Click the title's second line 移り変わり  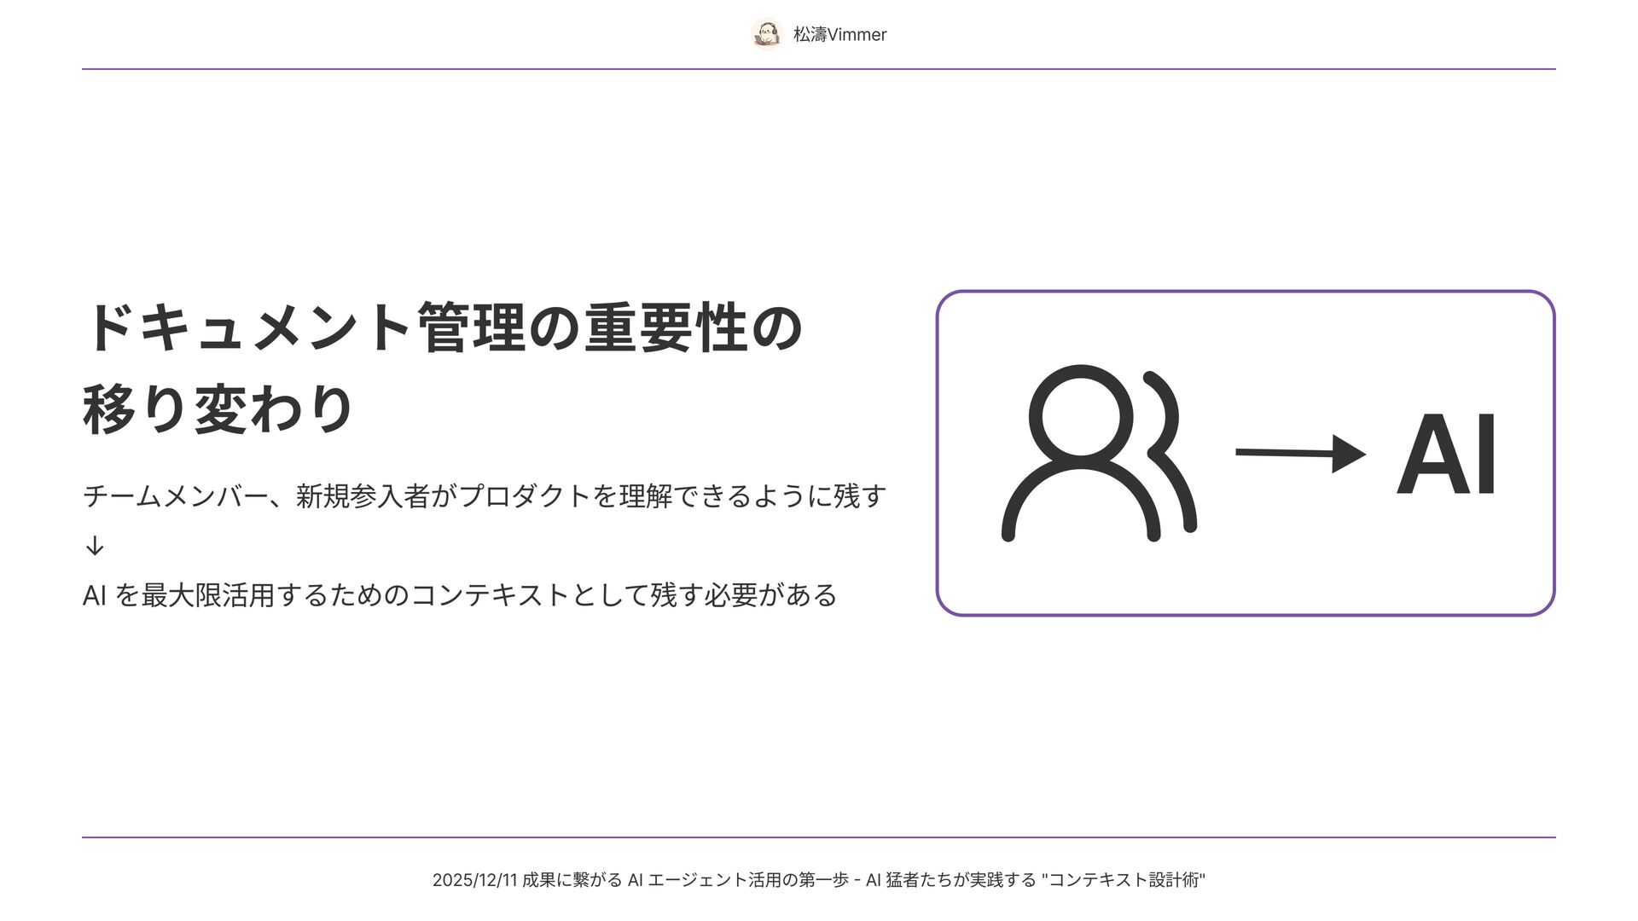(x=218, y=409)
